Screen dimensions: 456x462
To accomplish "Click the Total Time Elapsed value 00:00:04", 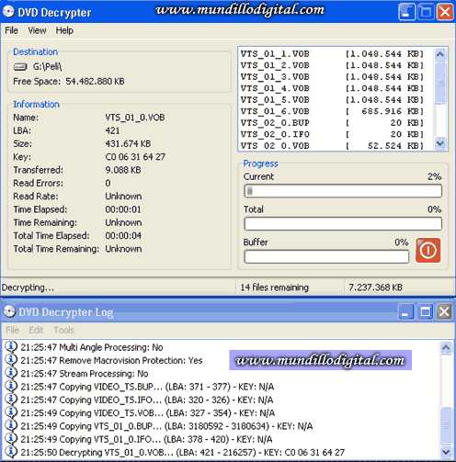I will pos(123,236).
